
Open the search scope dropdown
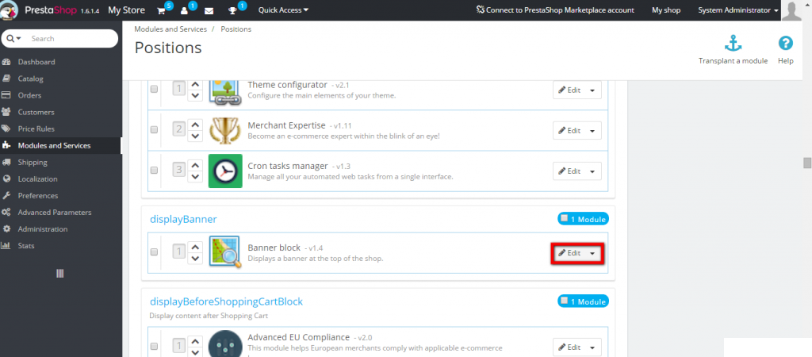click(14, 38)
